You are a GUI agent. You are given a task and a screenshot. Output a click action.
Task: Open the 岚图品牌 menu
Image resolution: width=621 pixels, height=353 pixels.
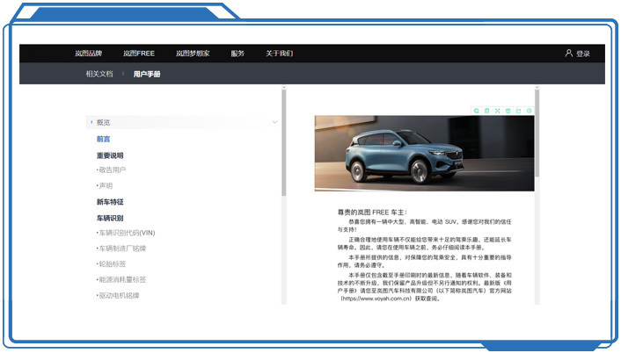pos(89,54)
